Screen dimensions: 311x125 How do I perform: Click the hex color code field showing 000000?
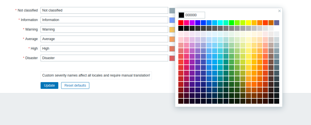click(194, 15)
